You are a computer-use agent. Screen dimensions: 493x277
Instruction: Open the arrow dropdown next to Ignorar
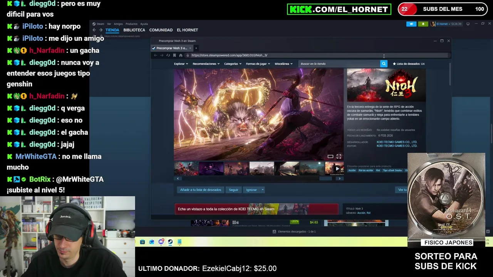[x=263, y=190]
